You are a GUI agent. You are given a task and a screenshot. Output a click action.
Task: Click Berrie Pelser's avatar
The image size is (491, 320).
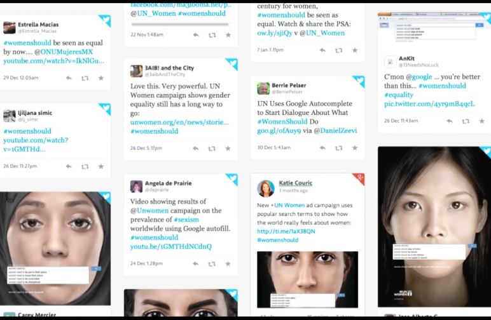(x=263, y=88)
